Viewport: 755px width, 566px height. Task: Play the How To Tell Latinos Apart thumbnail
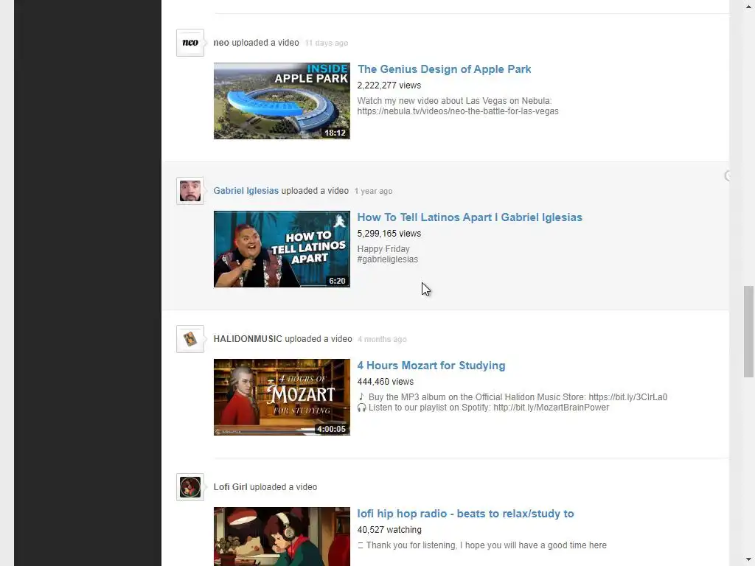282,249
